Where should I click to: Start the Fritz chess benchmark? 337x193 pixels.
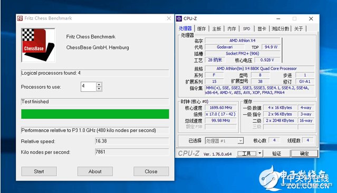(39, 171)
